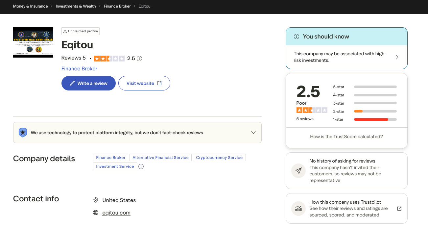Click the info icon in You should know
The height and width of the screenshot is (227, 428).
tap(297, 37)
